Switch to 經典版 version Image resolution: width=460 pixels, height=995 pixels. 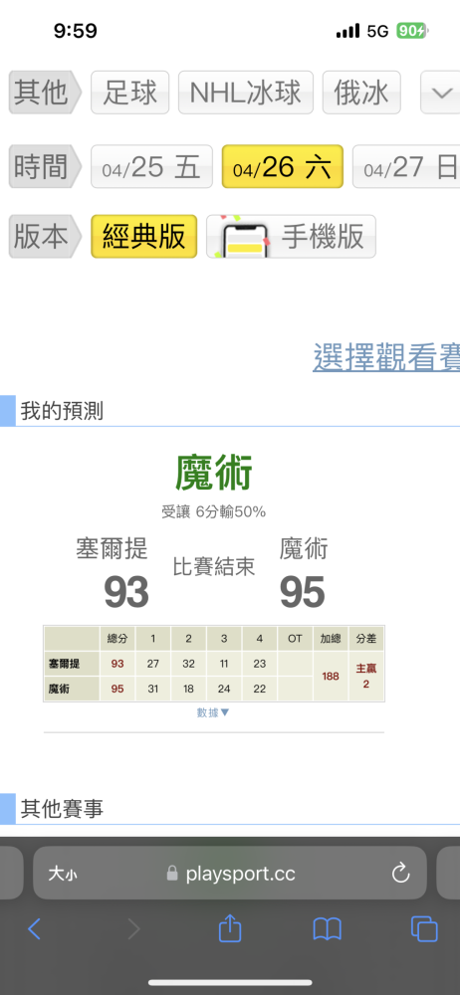(143, 237)
